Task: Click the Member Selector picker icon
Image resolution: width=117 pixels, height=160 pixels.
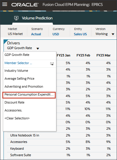Action: pyautogui.click(x=52, y=64)
